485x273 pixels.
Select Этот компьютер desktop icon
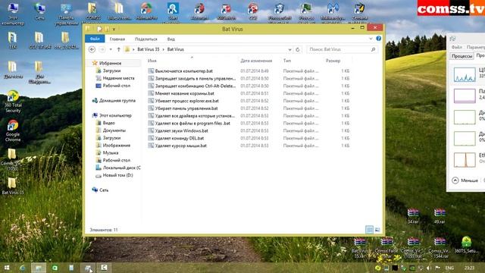click(x=13, y=14)
